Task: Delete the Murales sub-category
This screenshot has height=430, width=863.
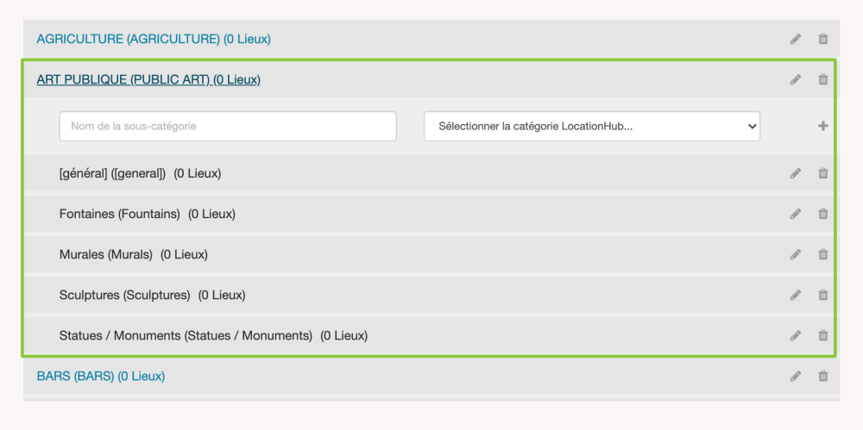Action: (x=822, y=254)
